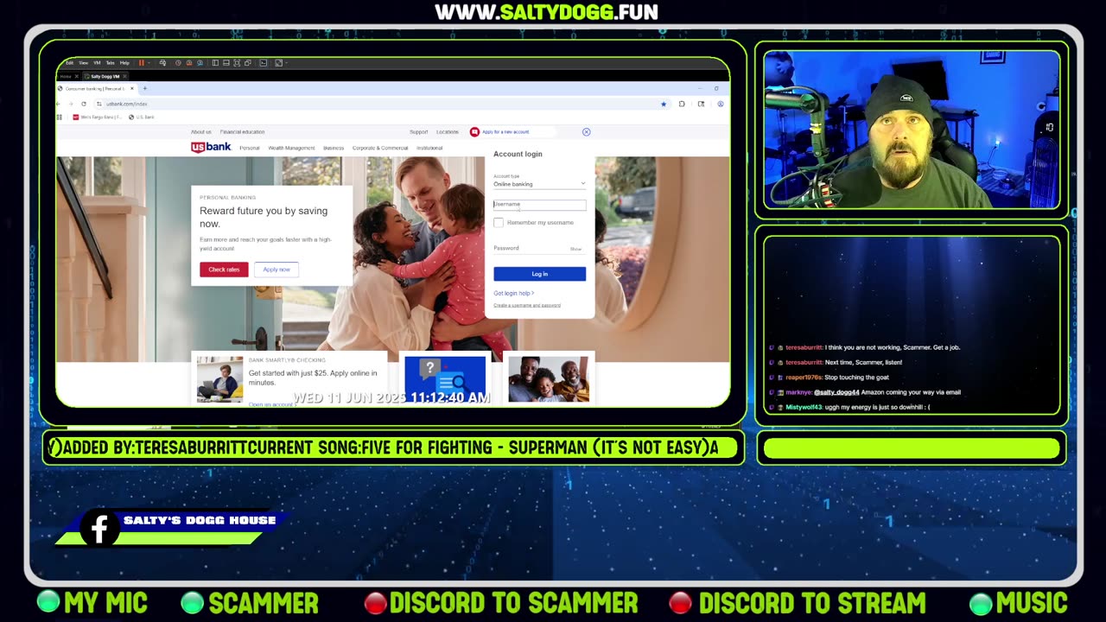The height and width of the screenshot is (622, 1106).
Task: Open the VMware Tabs menu
Action: [x=110, y=63]
